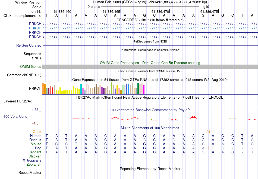258x179 pixels.
Task: Click the RepeatMasker track label
Action: [30, 173]
